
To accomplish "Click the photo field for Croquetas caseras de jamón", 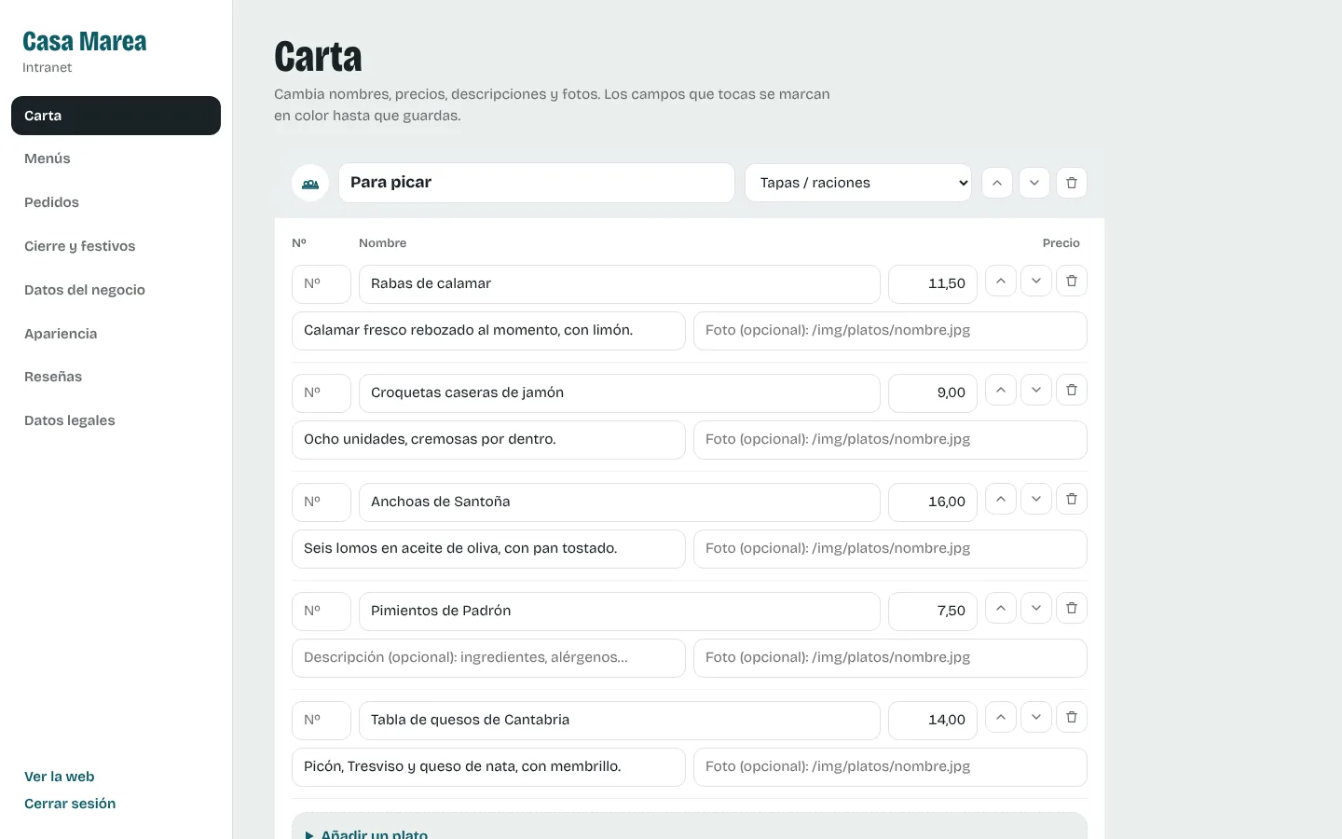I will [x=890, y=440].
